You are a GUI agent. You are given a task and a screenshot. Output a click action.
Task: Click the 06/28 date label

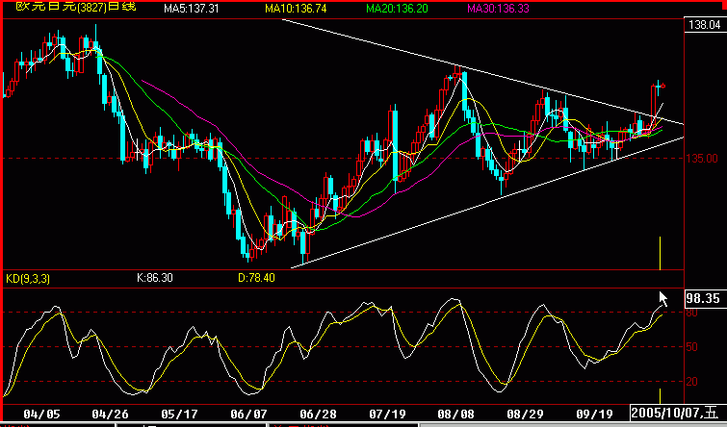[318, 414]
